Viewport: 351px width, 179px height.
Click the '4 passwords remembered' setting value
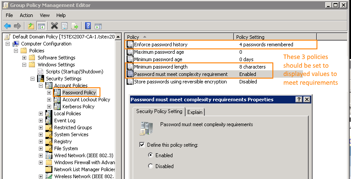point(266,45)
